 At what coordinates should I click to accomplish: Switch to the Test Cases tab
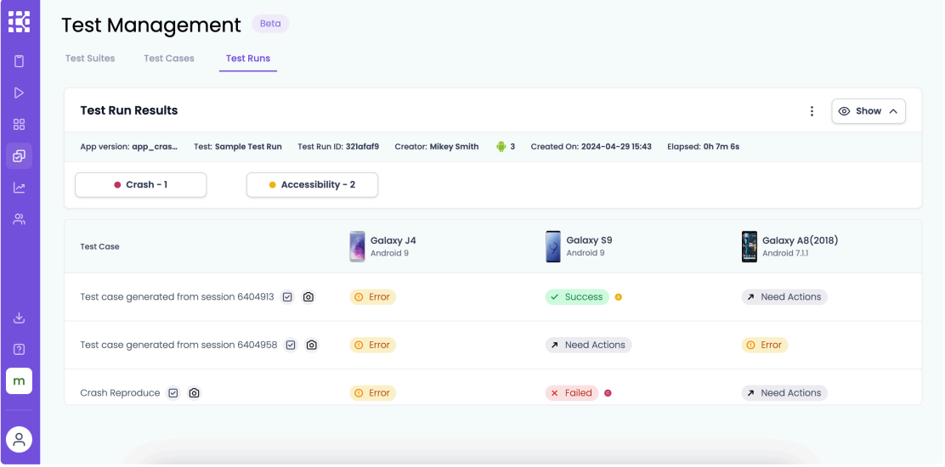point(169,59)
